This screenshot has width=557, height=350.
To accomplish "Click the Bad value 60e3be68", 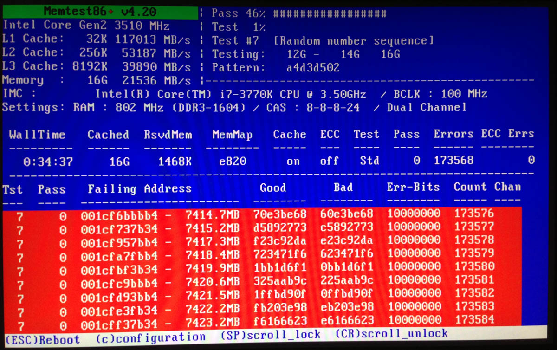I will pos(346,214).
